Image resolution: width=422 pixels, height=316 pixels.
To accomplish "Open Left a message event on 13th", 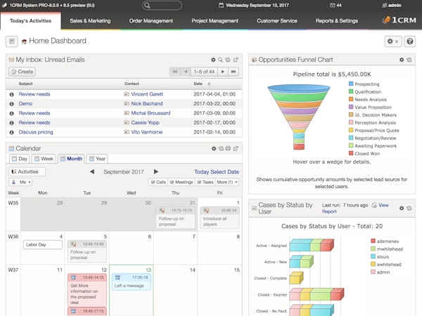I will (x=132, y=282).
